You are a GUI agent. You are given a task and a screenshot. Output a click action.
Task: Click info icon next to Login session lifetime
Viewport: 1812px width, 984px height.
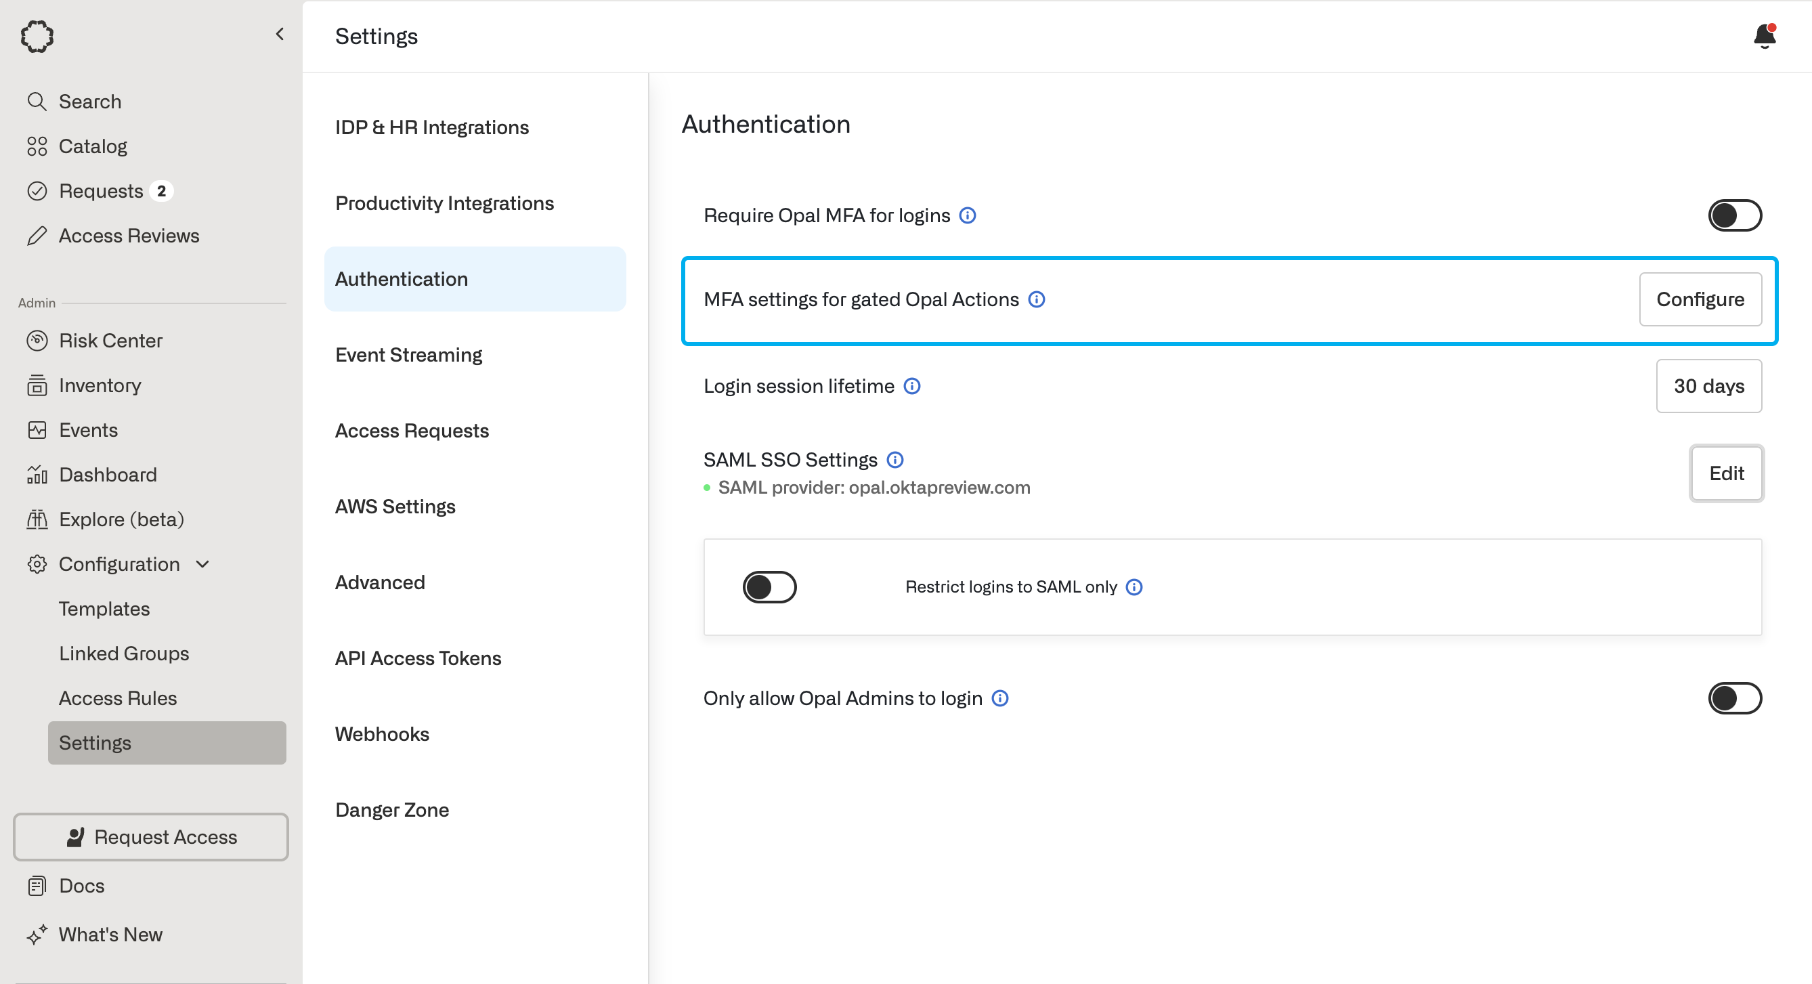pos(911,386)
